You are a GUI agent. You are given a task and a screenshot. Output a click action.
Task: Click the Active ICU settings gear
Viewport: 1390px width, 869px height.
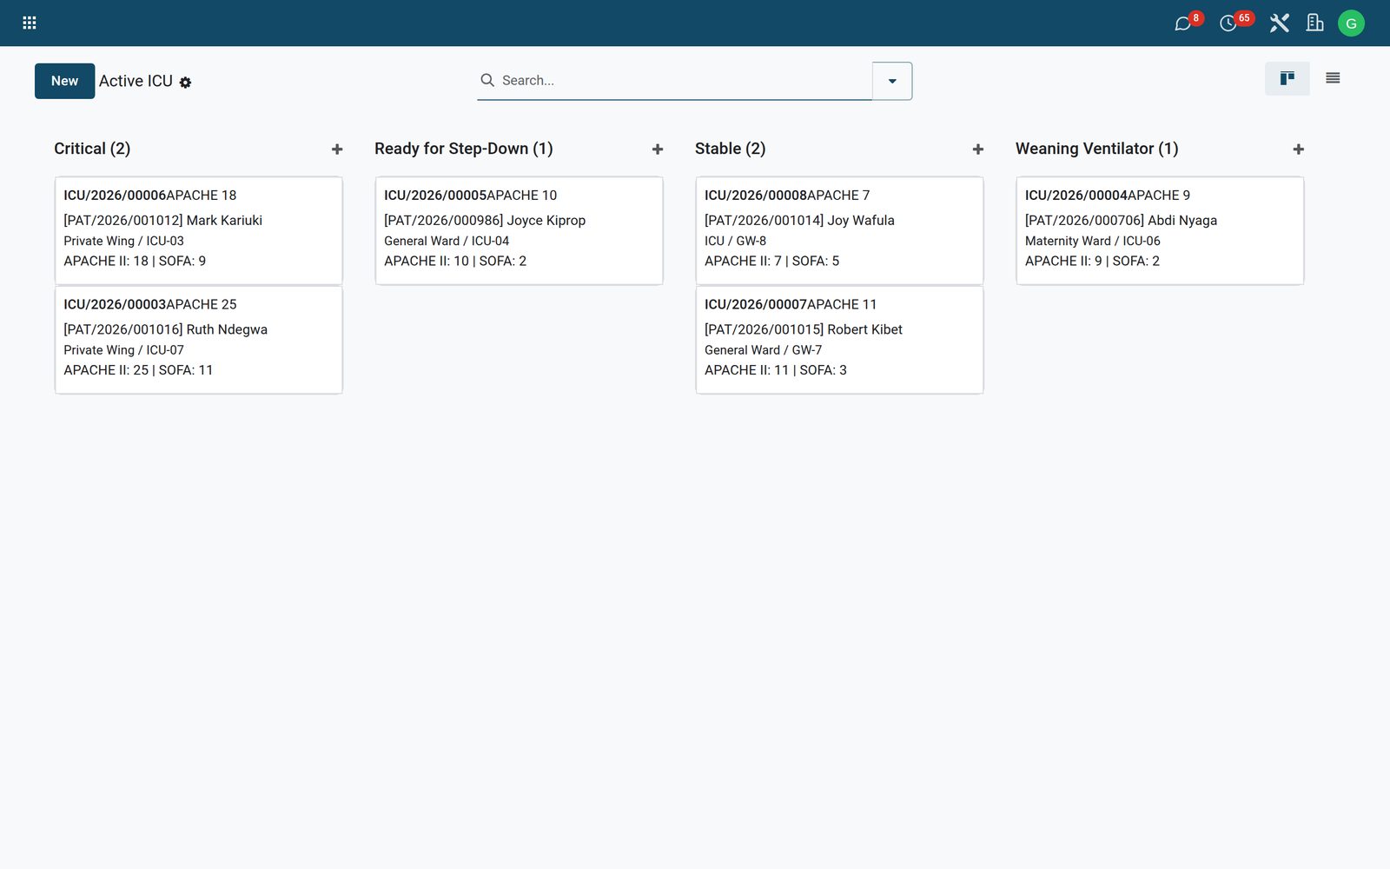pos(185,83)
